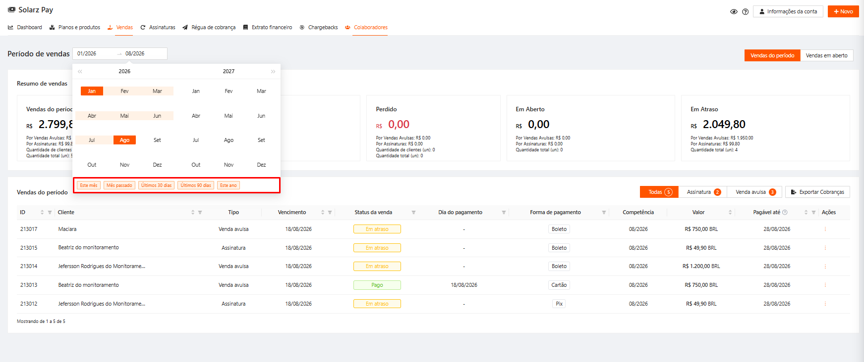
Task: Open the Forma de pagamento filter
Action: coord(604,212)
